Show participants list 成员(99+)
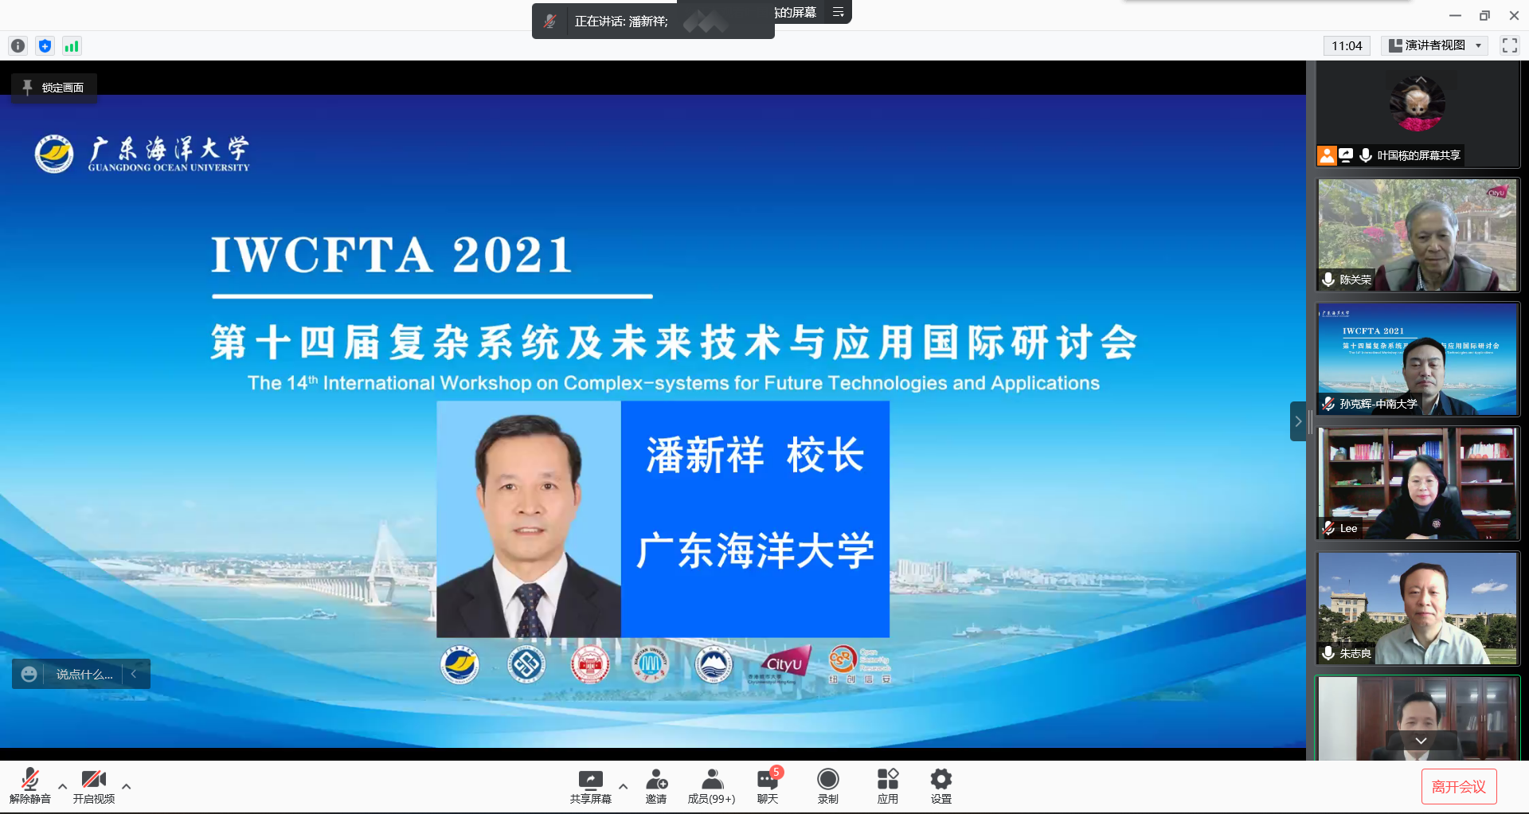The image size is (1529, 814). (711, 786)
